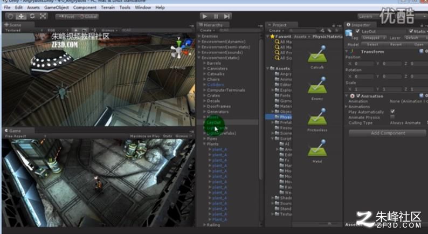This screenshot has height=234, width=428.
Task: Expand the Animations array in Inspector
Action: pyautogui.click(x=347, y=107)
